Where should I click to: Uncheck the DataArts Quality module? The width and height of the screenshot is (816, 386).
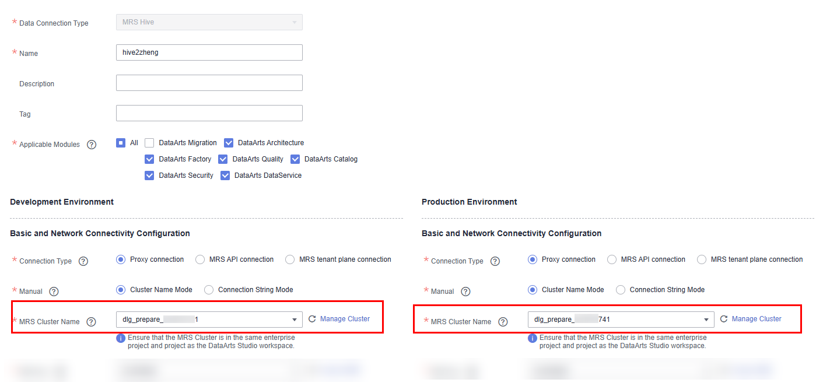coord(223,159)
